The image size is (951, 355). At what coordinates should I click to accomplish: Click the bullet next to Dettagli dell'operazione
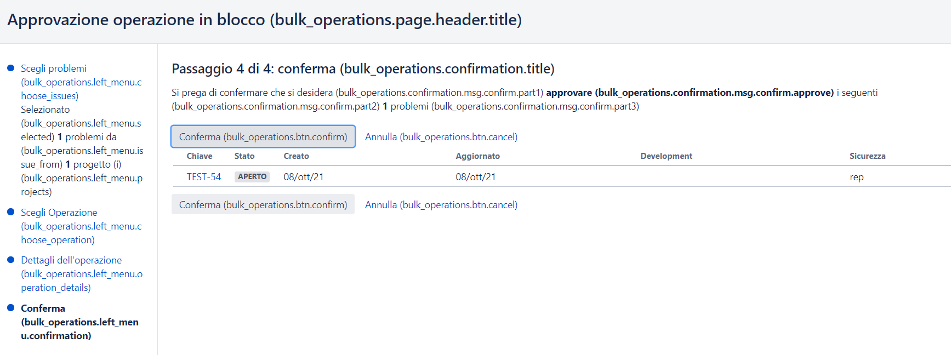10,260
